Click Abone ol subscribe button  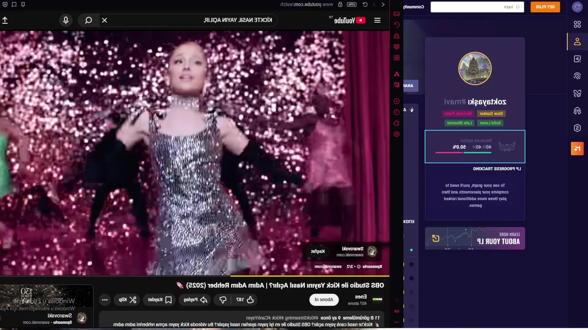point(324,300)
